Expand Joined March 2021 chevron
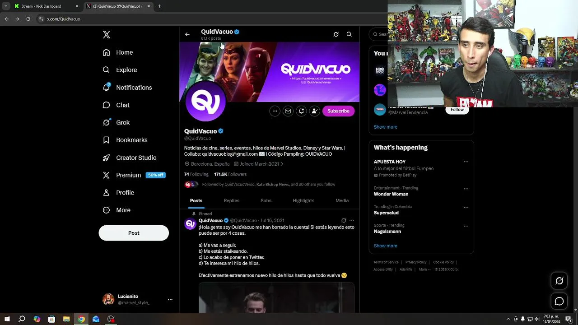 282,164
